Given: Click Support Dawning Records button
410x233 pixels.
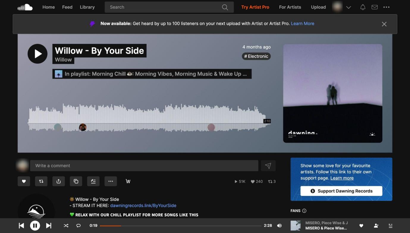Looking at the screenshot, I should tap(341, 191).
